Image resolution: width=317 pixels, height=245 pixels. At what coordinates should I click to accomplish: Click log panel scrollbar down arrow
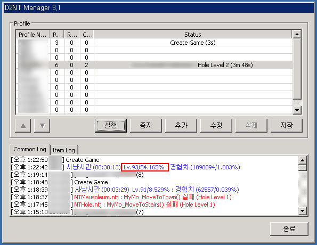point(303,211)
